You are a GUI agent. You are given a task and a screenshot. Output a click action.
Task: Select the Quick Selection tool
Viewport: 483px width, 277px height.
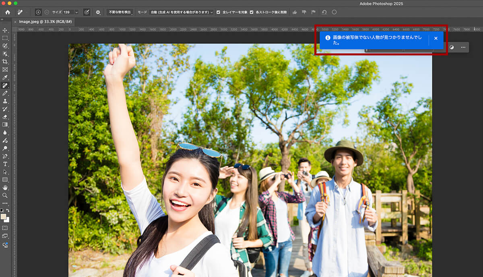coord(5,46)
